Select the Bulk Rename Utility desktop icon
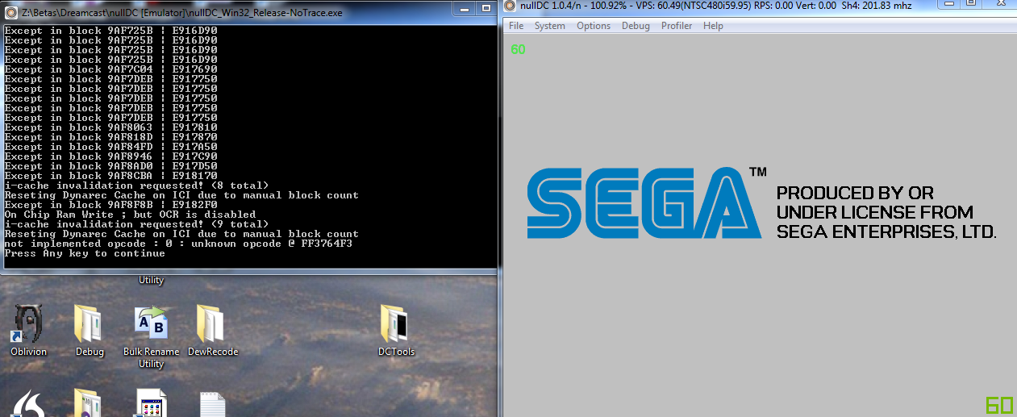The width and height of the screenshot is (1017, 417). coord(151,337)
